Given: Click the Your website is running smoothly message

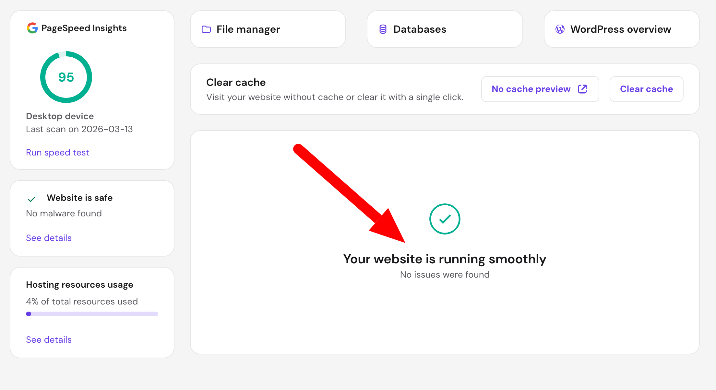Looking at the screenshot, I should pos(445,259).
